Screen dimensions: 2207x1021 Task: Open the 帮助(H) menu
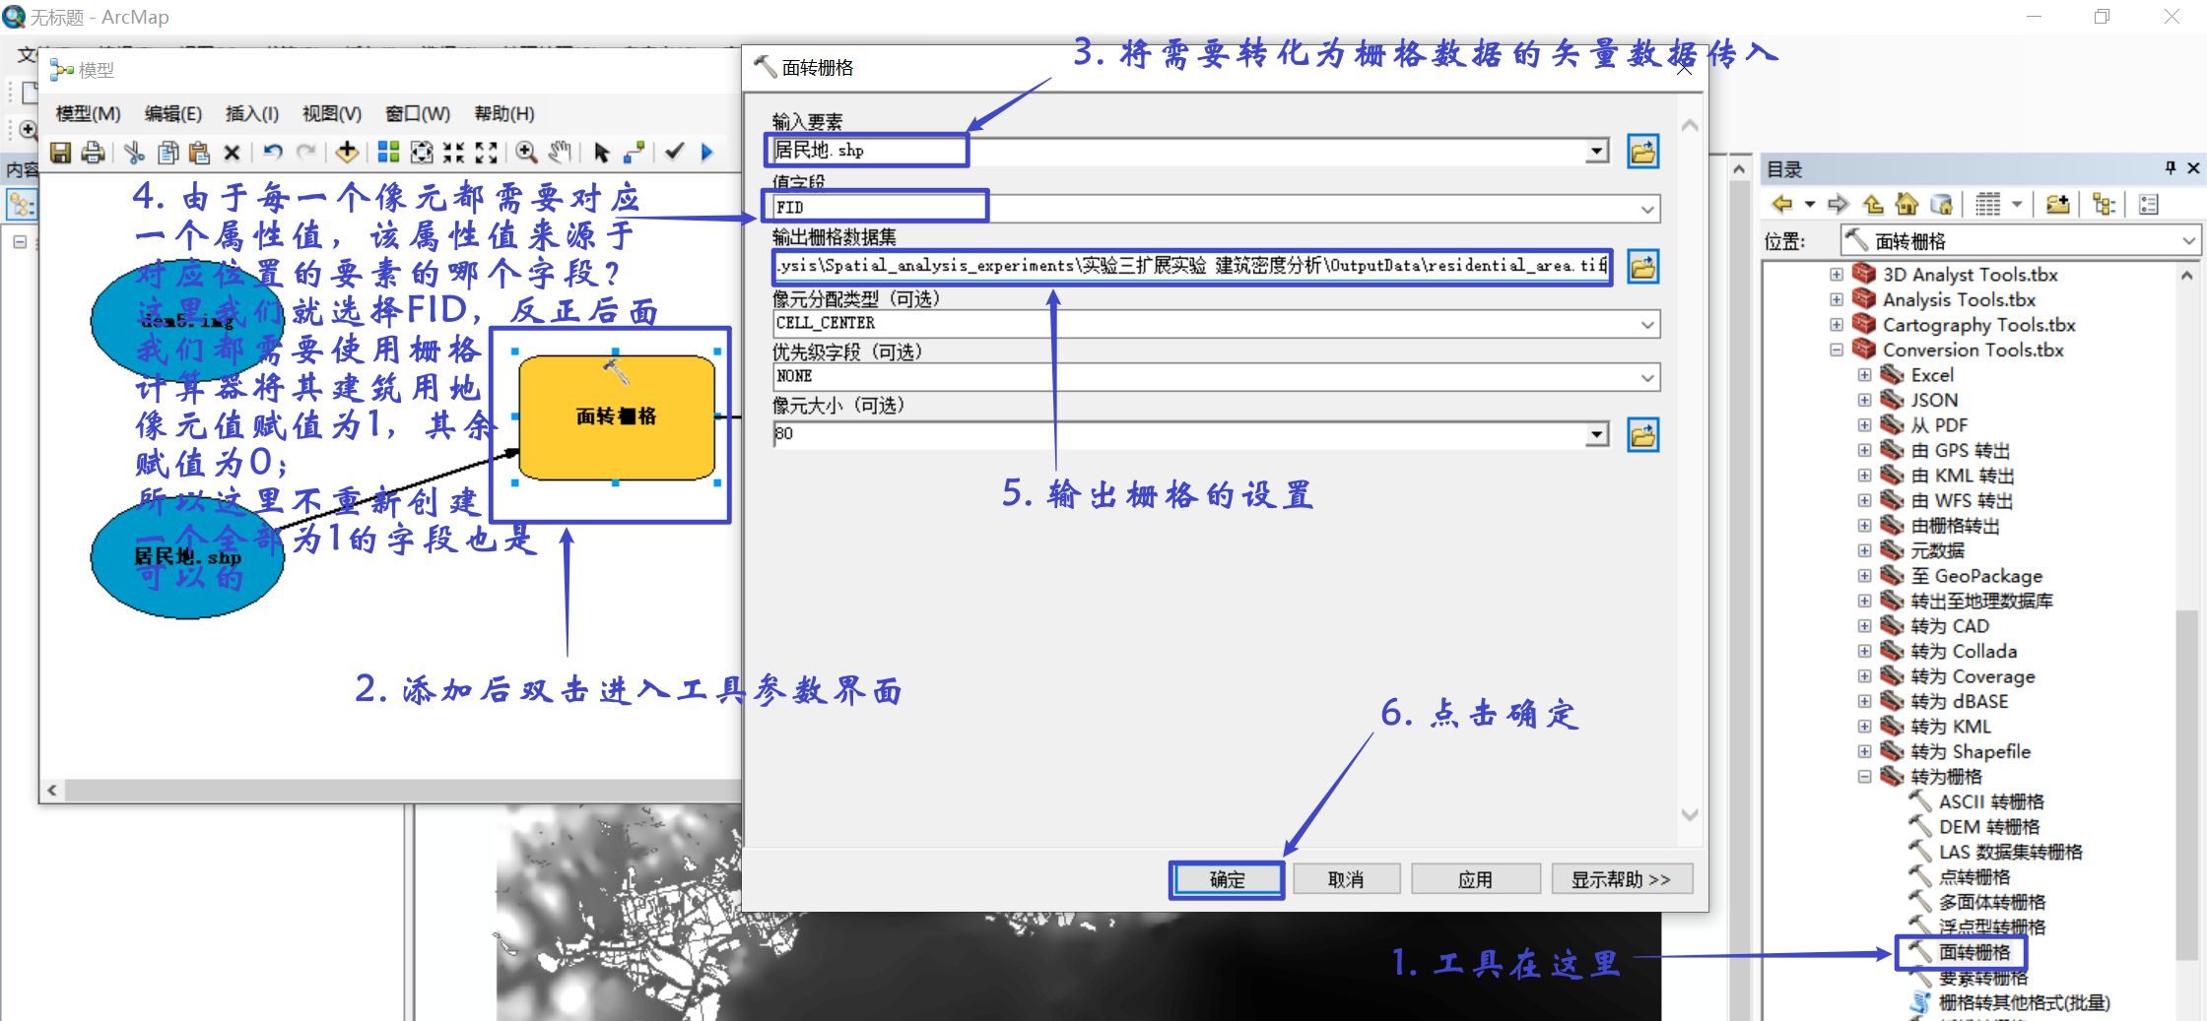click(503, 114)
